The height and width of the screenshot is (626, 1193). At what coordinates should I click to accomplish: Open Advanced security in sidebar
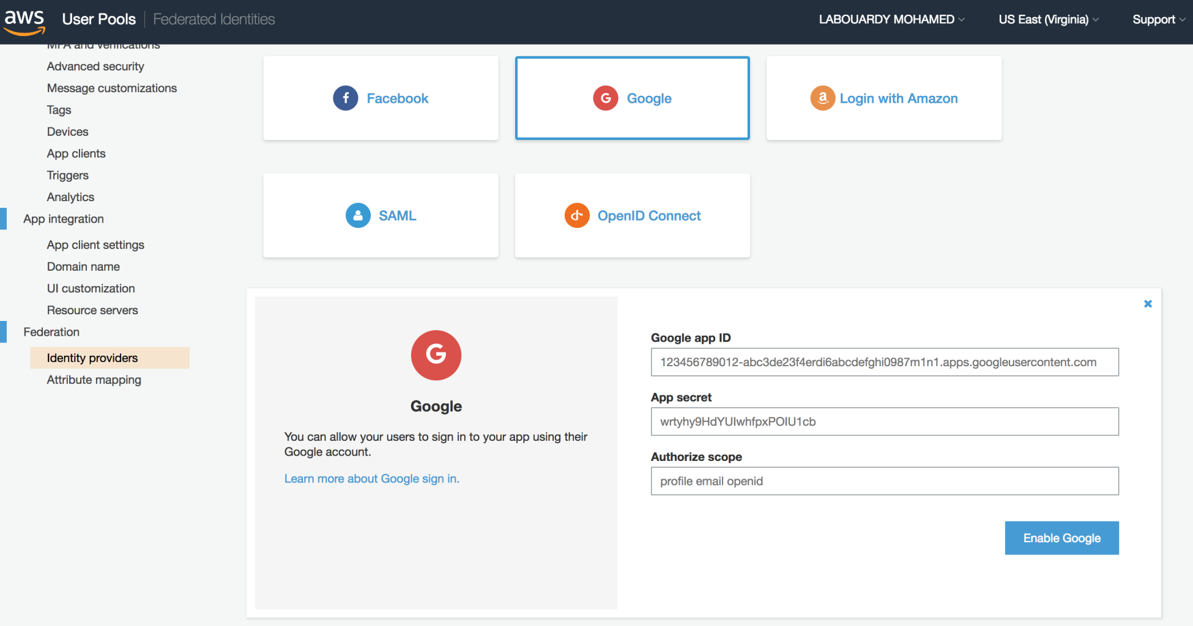95,66
